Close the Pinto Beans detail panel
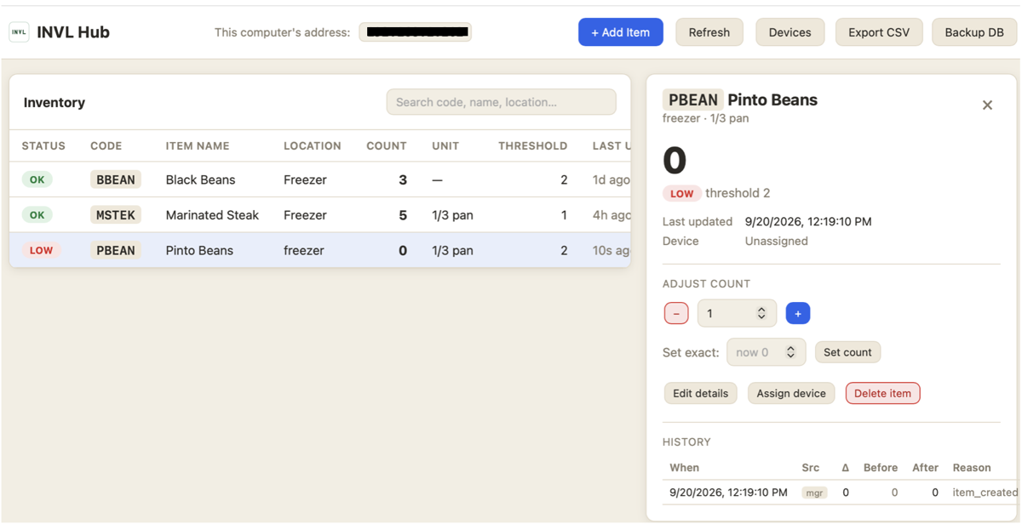1022x524 pixels. coord(987,105)
